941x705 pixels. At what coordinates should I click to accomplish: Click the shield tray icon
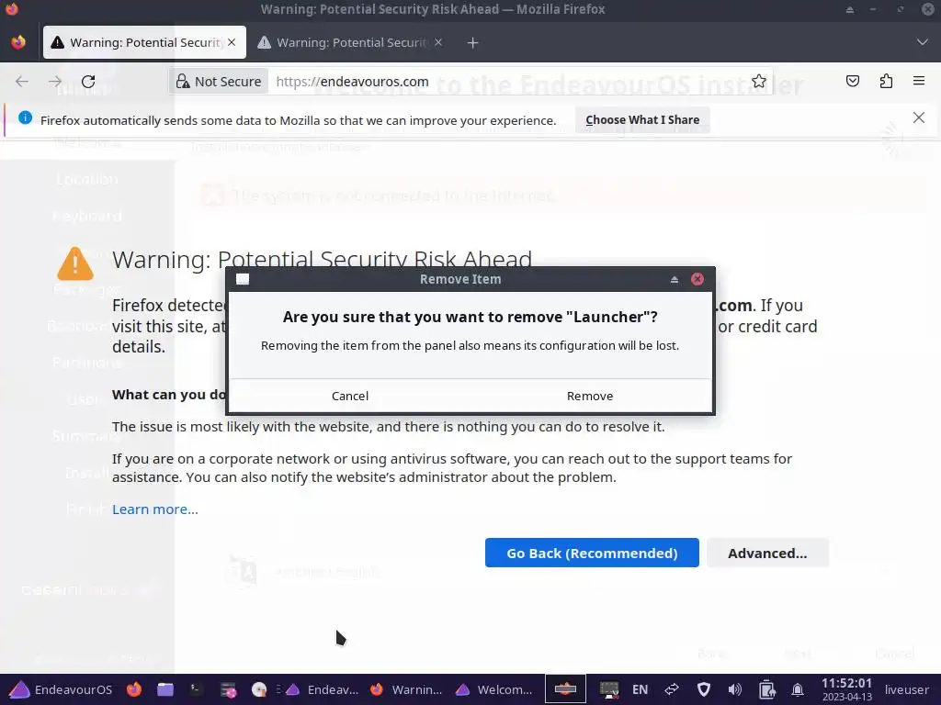click(703, 689)
